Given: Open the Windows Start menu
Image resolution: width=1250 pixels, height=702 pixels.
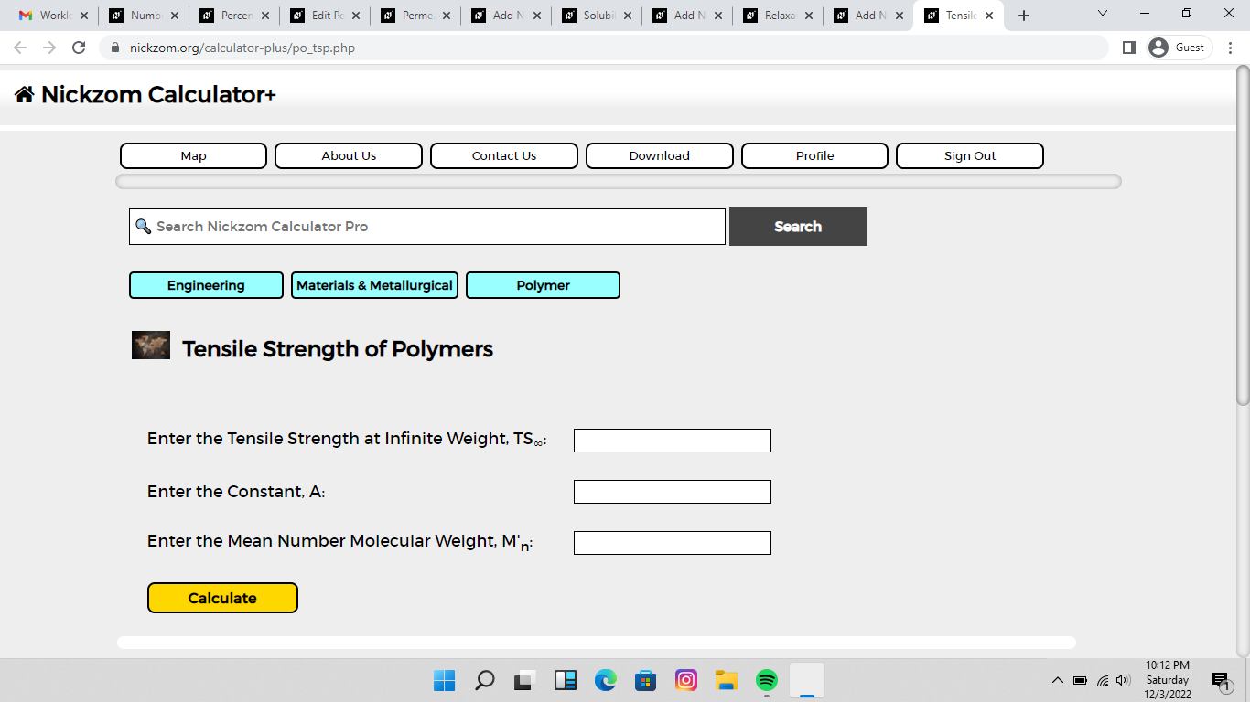Looking at the screenshot, I should [444, 680].
